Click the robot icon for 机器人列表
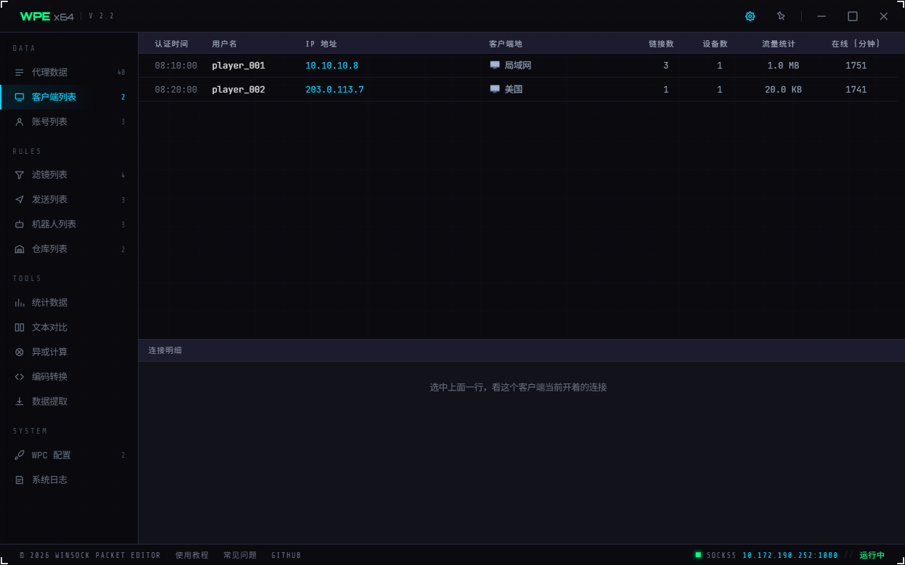The image size is (905, 565). 19,224
